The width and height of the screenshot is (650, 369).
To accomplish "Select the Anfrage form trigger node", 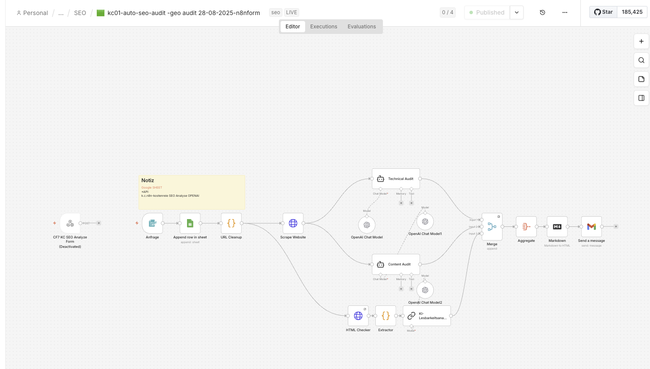I will 152,223.
